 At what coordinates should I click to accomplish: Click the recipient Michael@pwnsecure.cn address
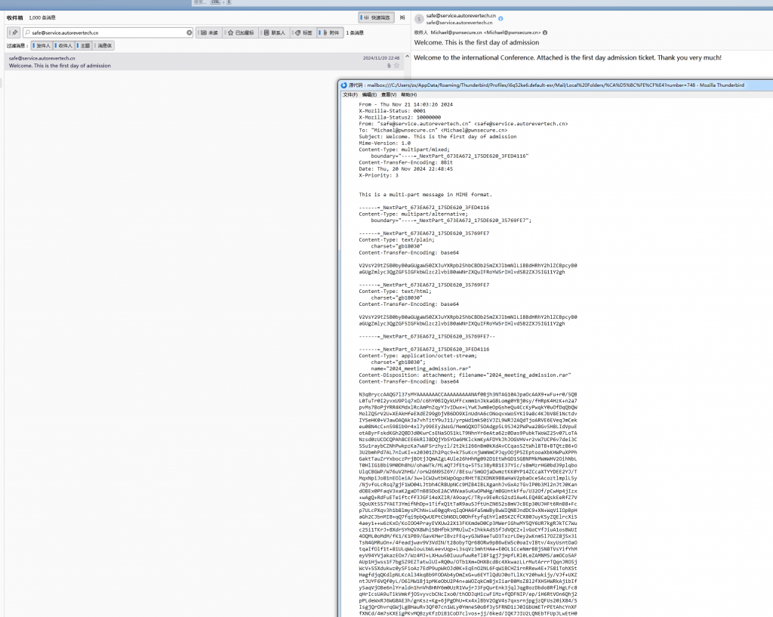(x=485, y=32)
